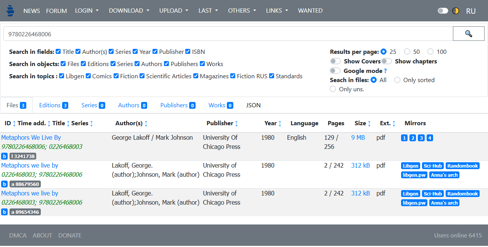The width and height of the screenshot is (488, 247).
Task: Switch to the Works tab
Action: (x=221, y=105)
